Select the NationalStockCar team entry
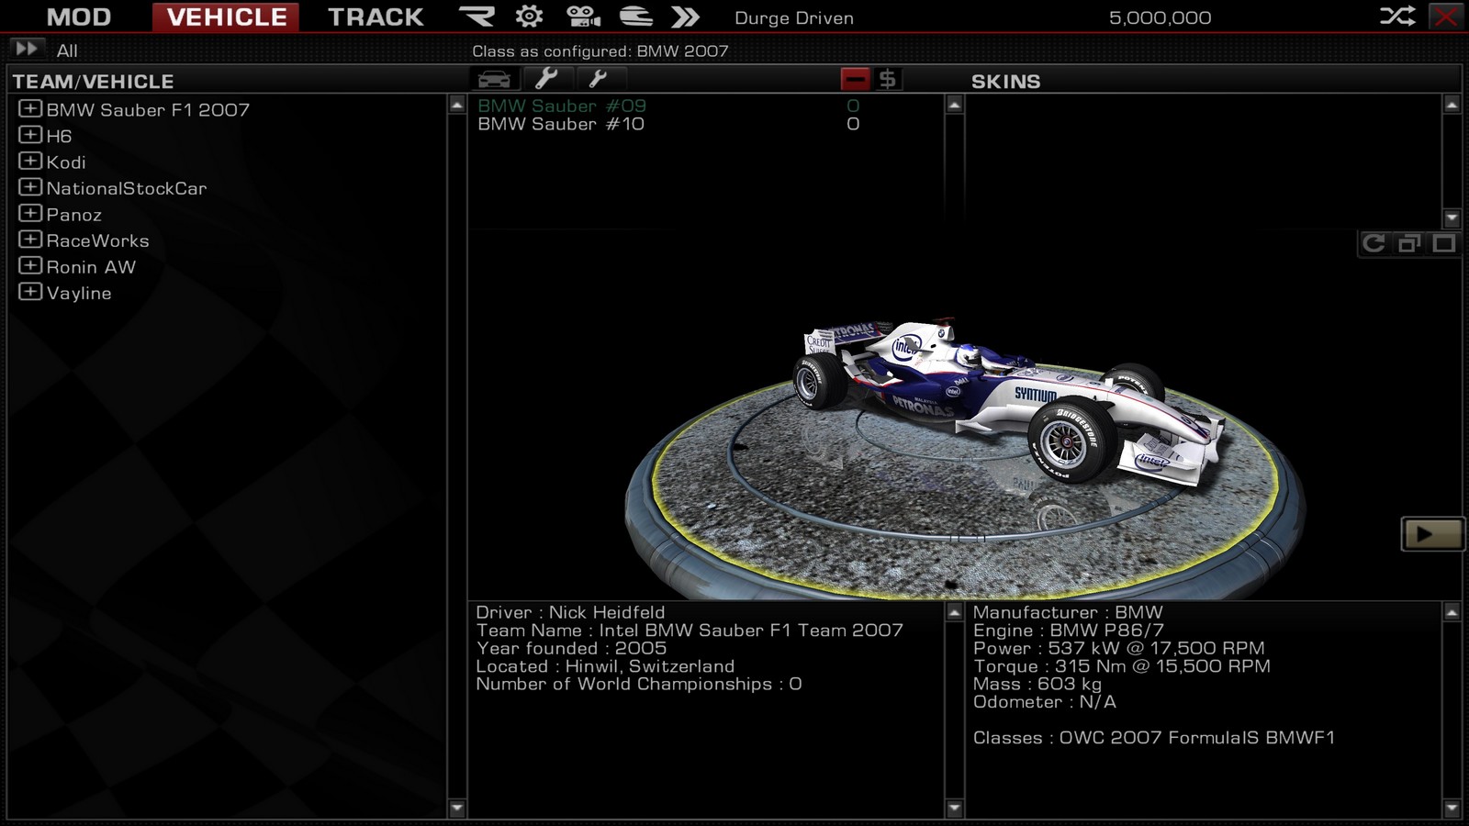 coord(127,188)
